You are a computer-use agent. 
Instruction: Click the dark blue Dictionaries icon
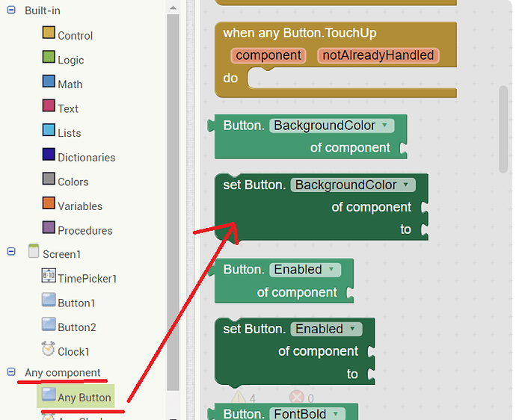pos(49,155)
